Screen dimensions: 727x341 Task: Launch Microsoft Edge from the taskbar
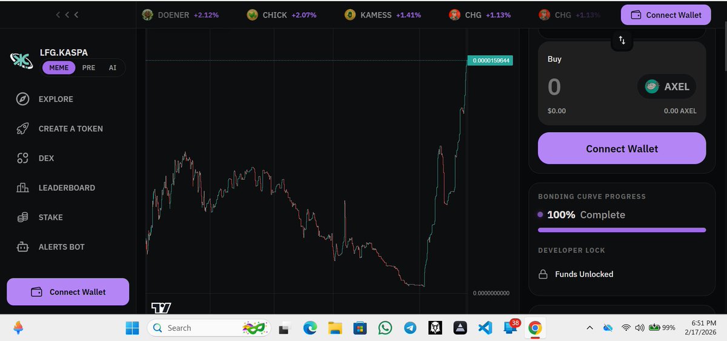click(310, 328)
